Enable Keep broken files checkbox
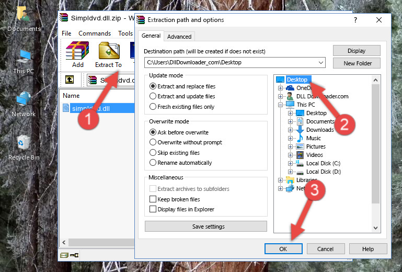The width and height of the screenshot is (402, 272). coord(153,199)
